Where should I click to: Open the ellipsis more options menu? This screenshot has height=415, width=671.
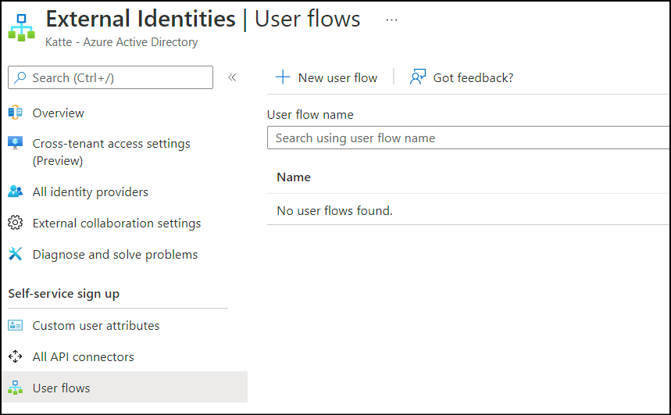click(391, 20)
